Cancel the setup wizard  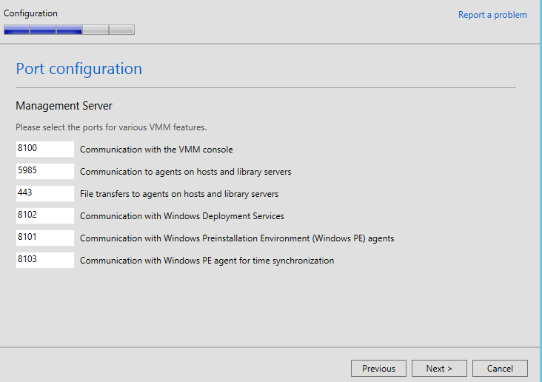point(500,368)
